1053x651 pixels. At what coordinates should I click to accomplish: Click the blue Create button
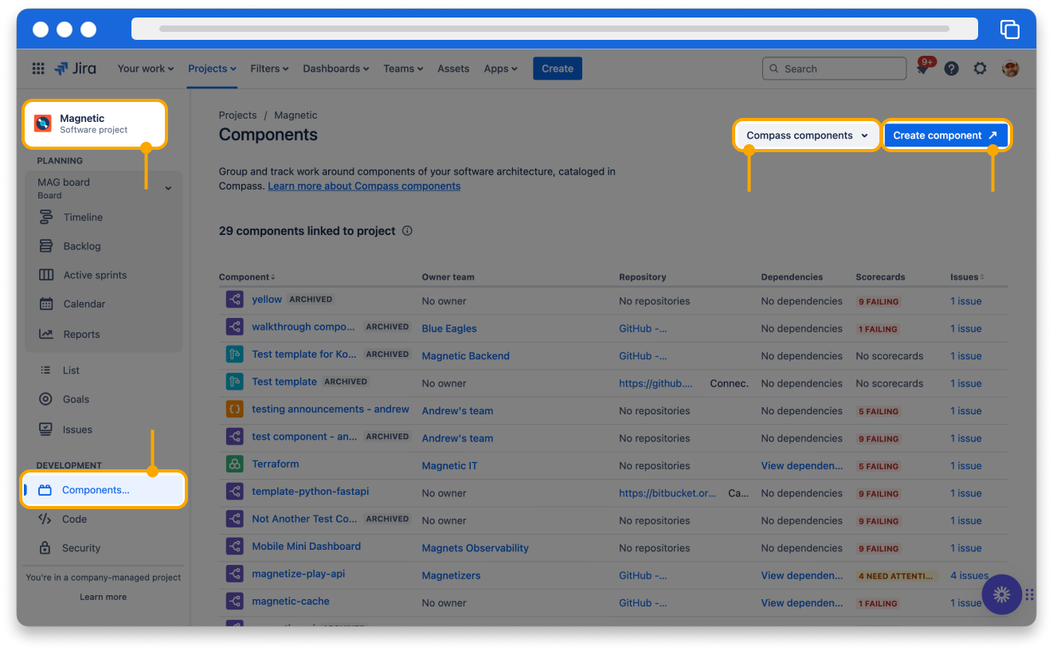pyautogui.click(x=558, y=69)
